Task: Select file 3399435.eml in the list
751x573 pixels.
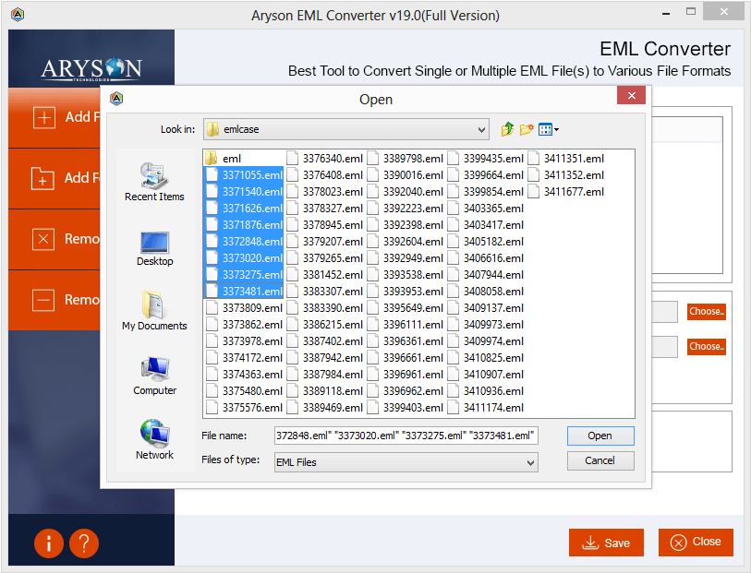Action: pos(493,159)
